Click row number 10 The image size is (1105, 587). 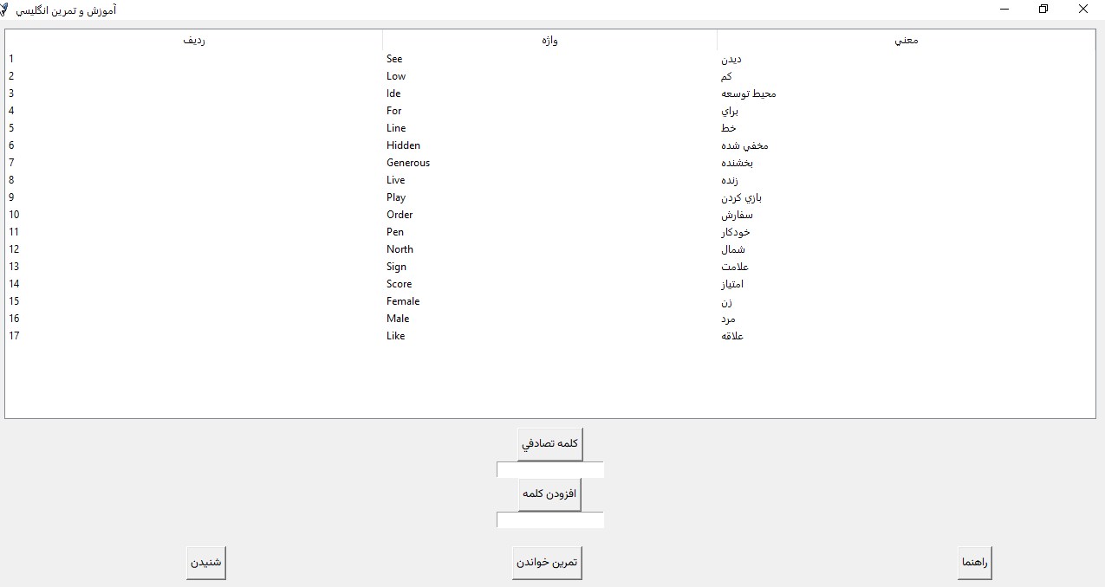click(14, 215)
